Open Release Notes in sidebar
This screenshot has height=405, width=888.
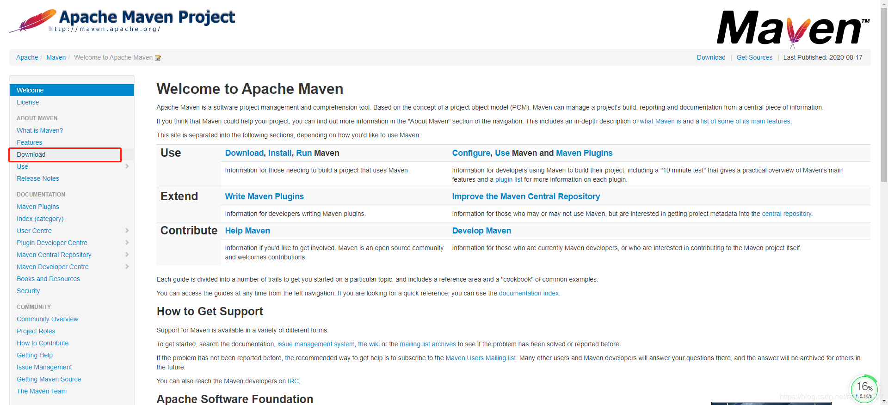[38, 178]
